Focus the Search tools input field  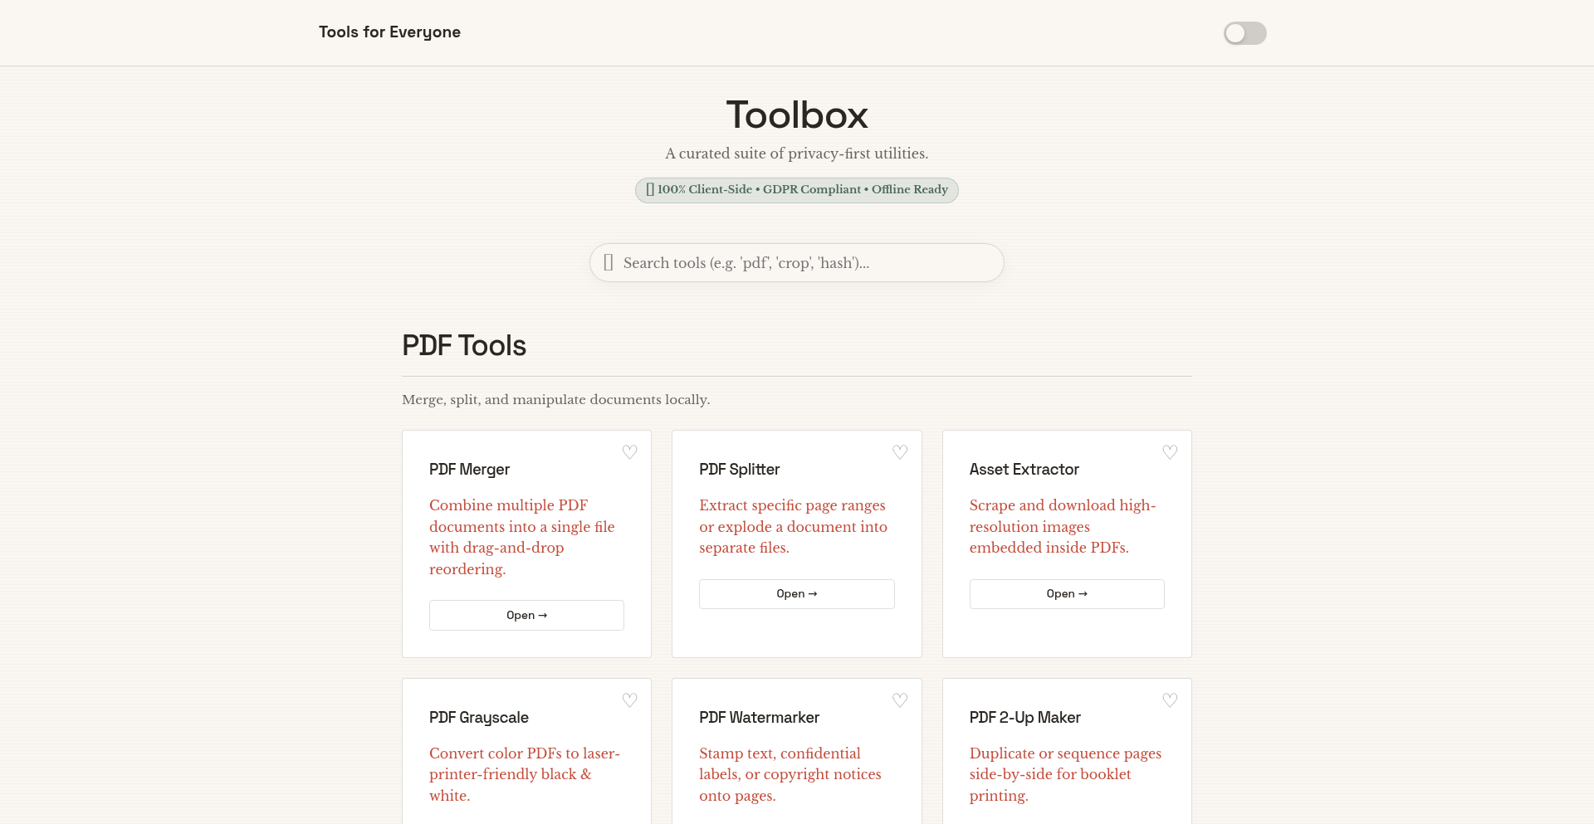pyautogui.click(x=797, y=262)
